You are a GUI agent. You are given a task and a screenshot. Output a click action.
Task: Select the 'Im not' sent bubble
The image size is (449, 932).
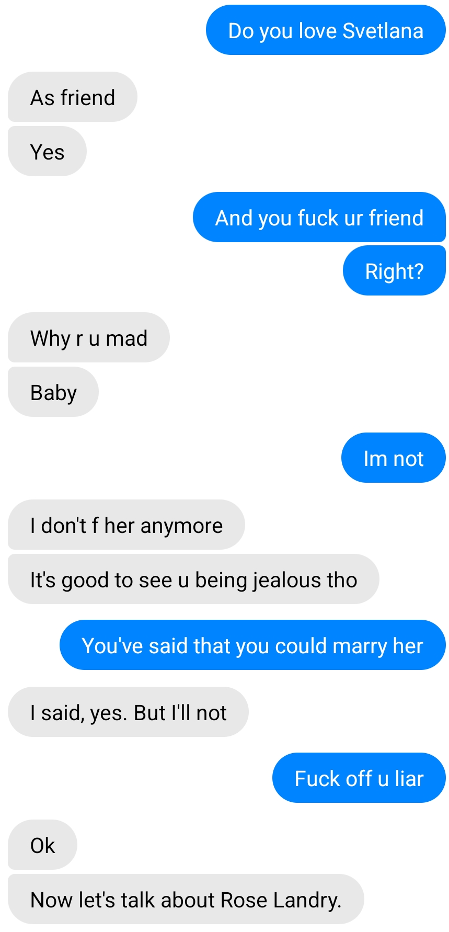(394, 458)
